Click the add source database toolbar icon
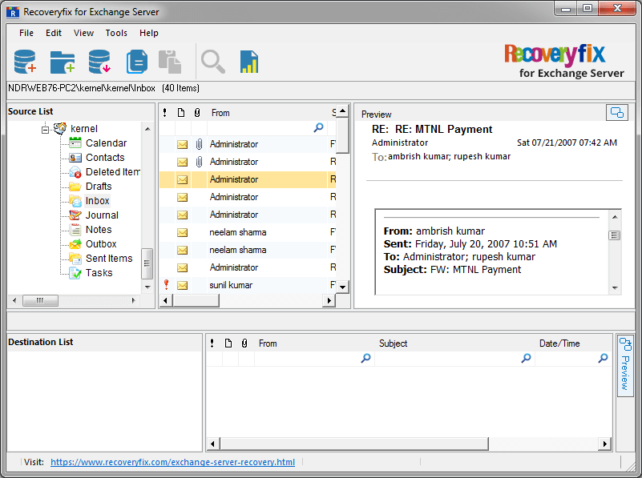This screenshot has height=478, width=642. click(25, 62)
